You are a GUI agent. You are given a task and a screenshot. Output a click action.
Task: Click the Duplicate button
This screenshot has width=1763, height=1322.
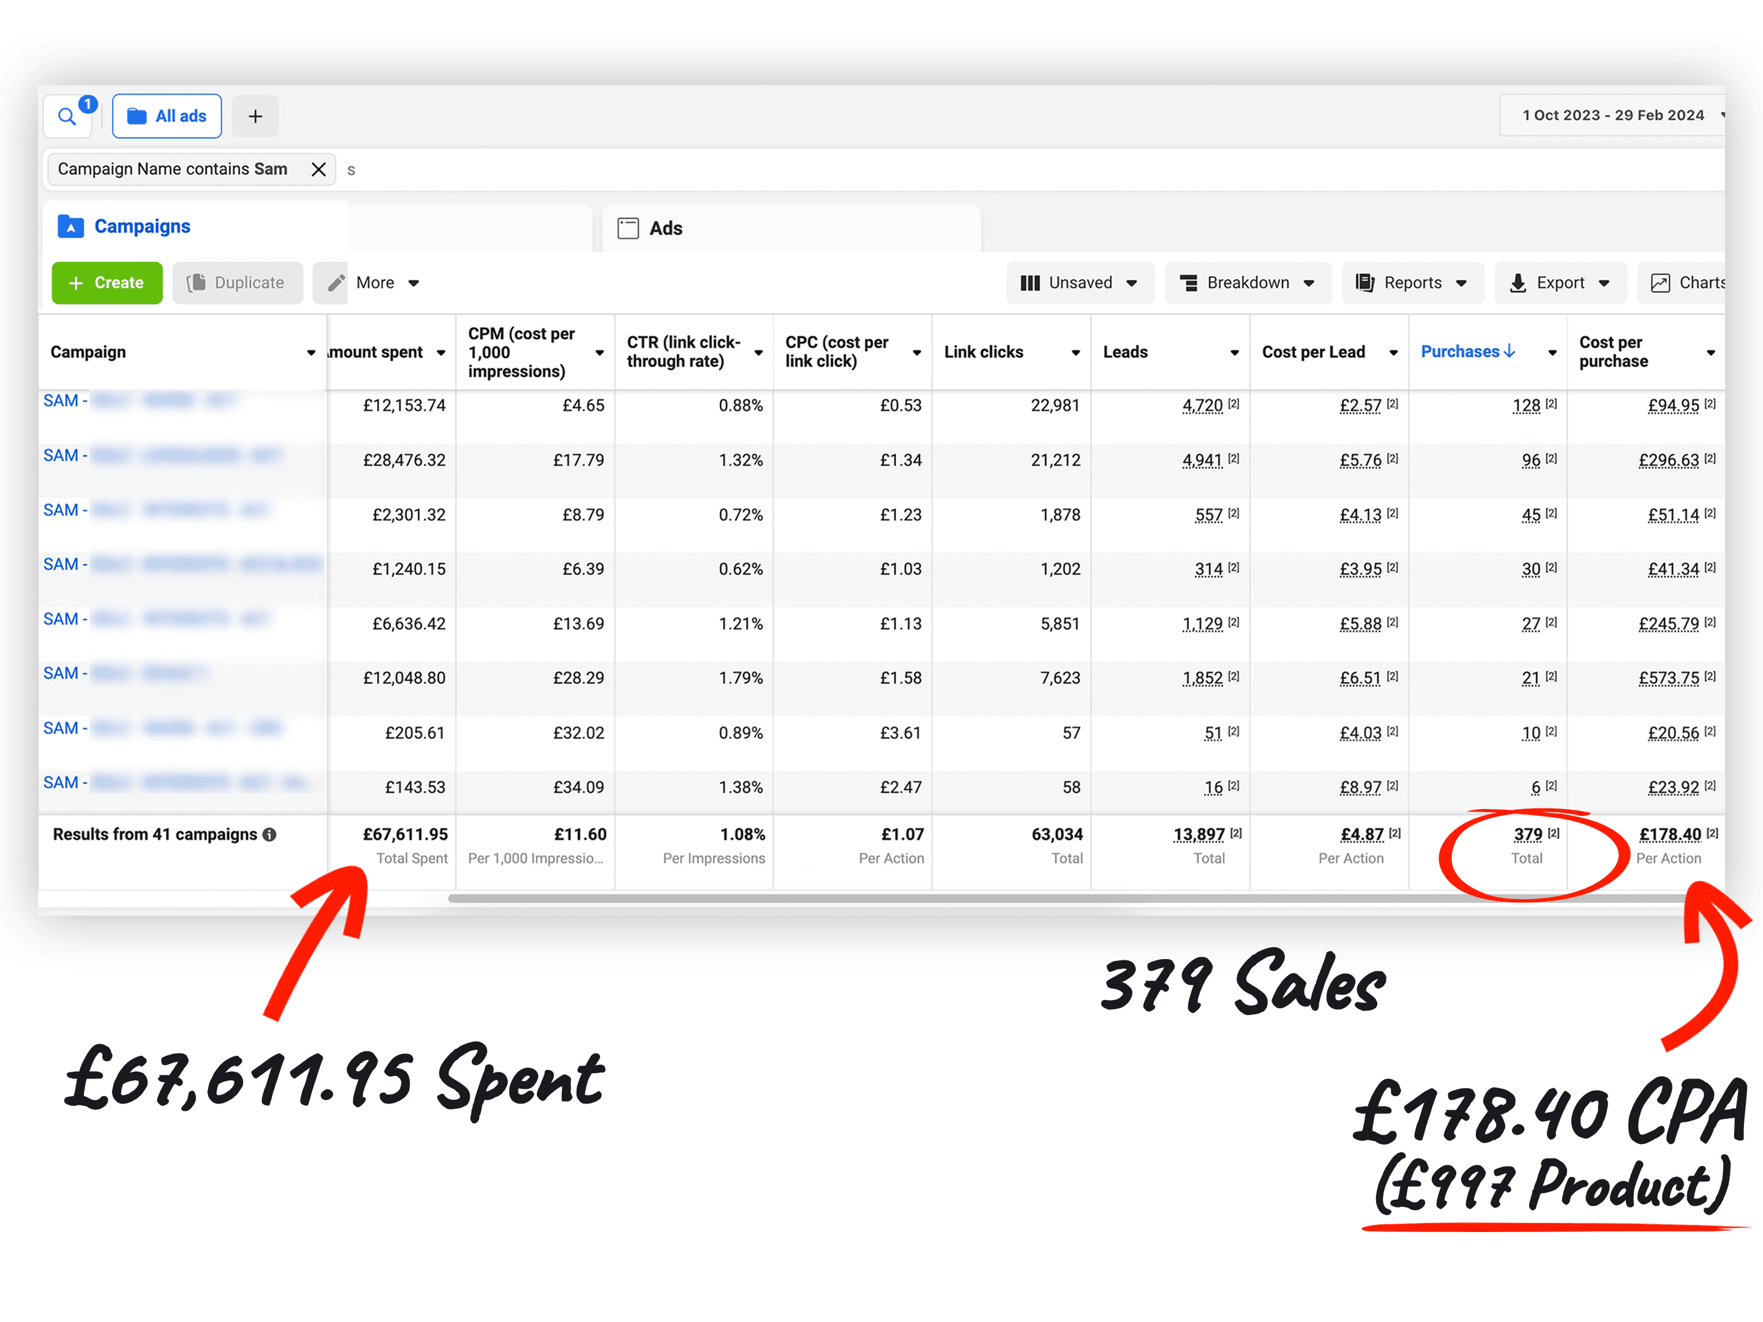click(237, 283)
